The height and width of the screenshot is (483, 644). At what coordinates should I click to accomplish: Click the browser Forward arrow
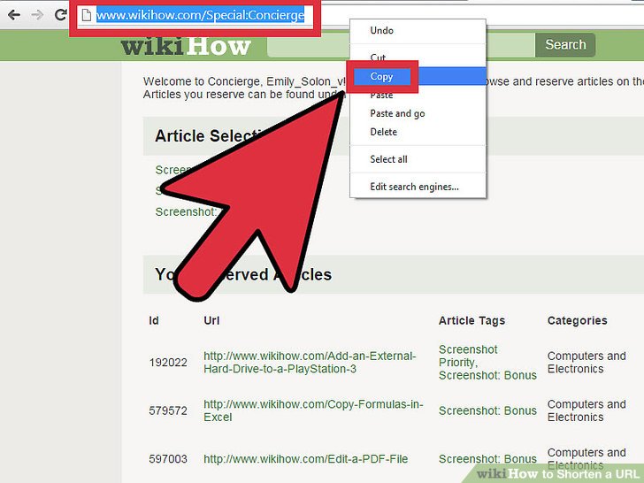37,15
